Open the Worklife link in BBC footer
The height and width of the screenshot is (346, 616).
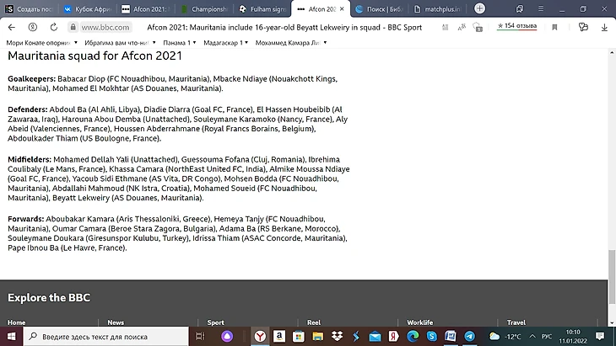pos(420,322)
